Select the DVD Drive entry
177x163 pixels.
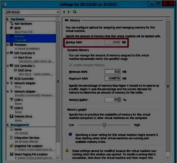pos(25,70)
